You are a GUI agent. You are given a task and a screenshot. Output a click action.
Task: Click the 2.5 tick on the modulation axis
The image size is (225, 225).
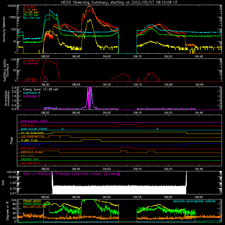pyautogui.click(x=14, y=88)
